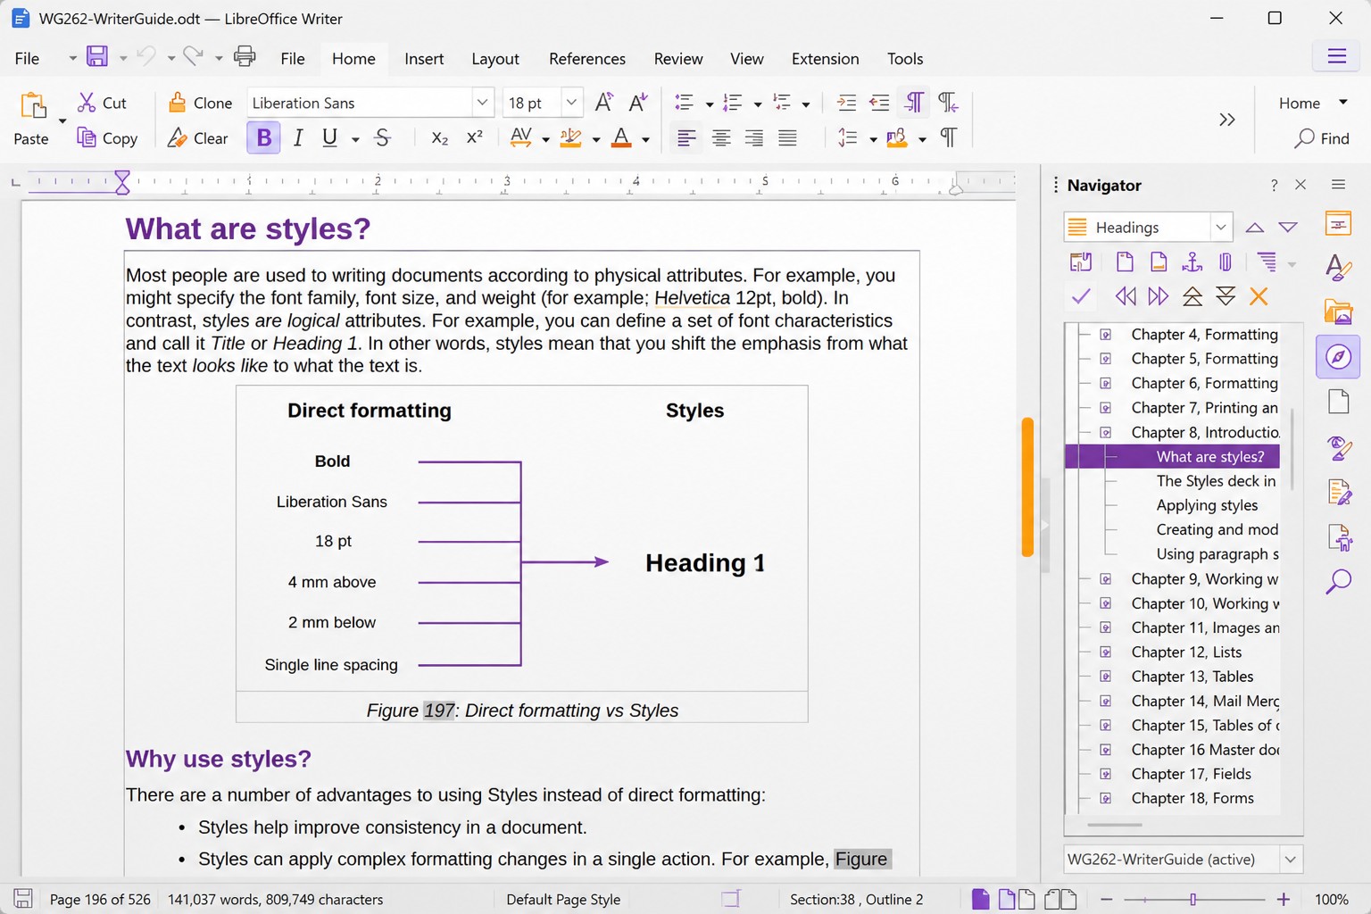Apply subscript formatting

pos(439,137)
